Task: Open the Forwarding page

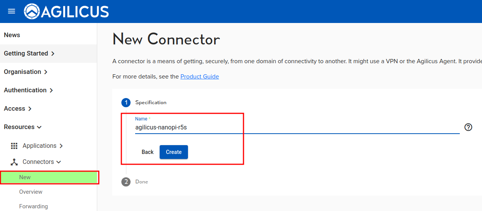Action: pyautogui.click(x=33, y=206)
